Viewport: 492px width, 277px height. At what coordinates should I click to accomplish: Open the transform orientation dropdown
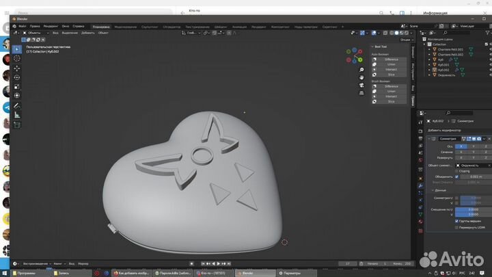click(191, 33)
